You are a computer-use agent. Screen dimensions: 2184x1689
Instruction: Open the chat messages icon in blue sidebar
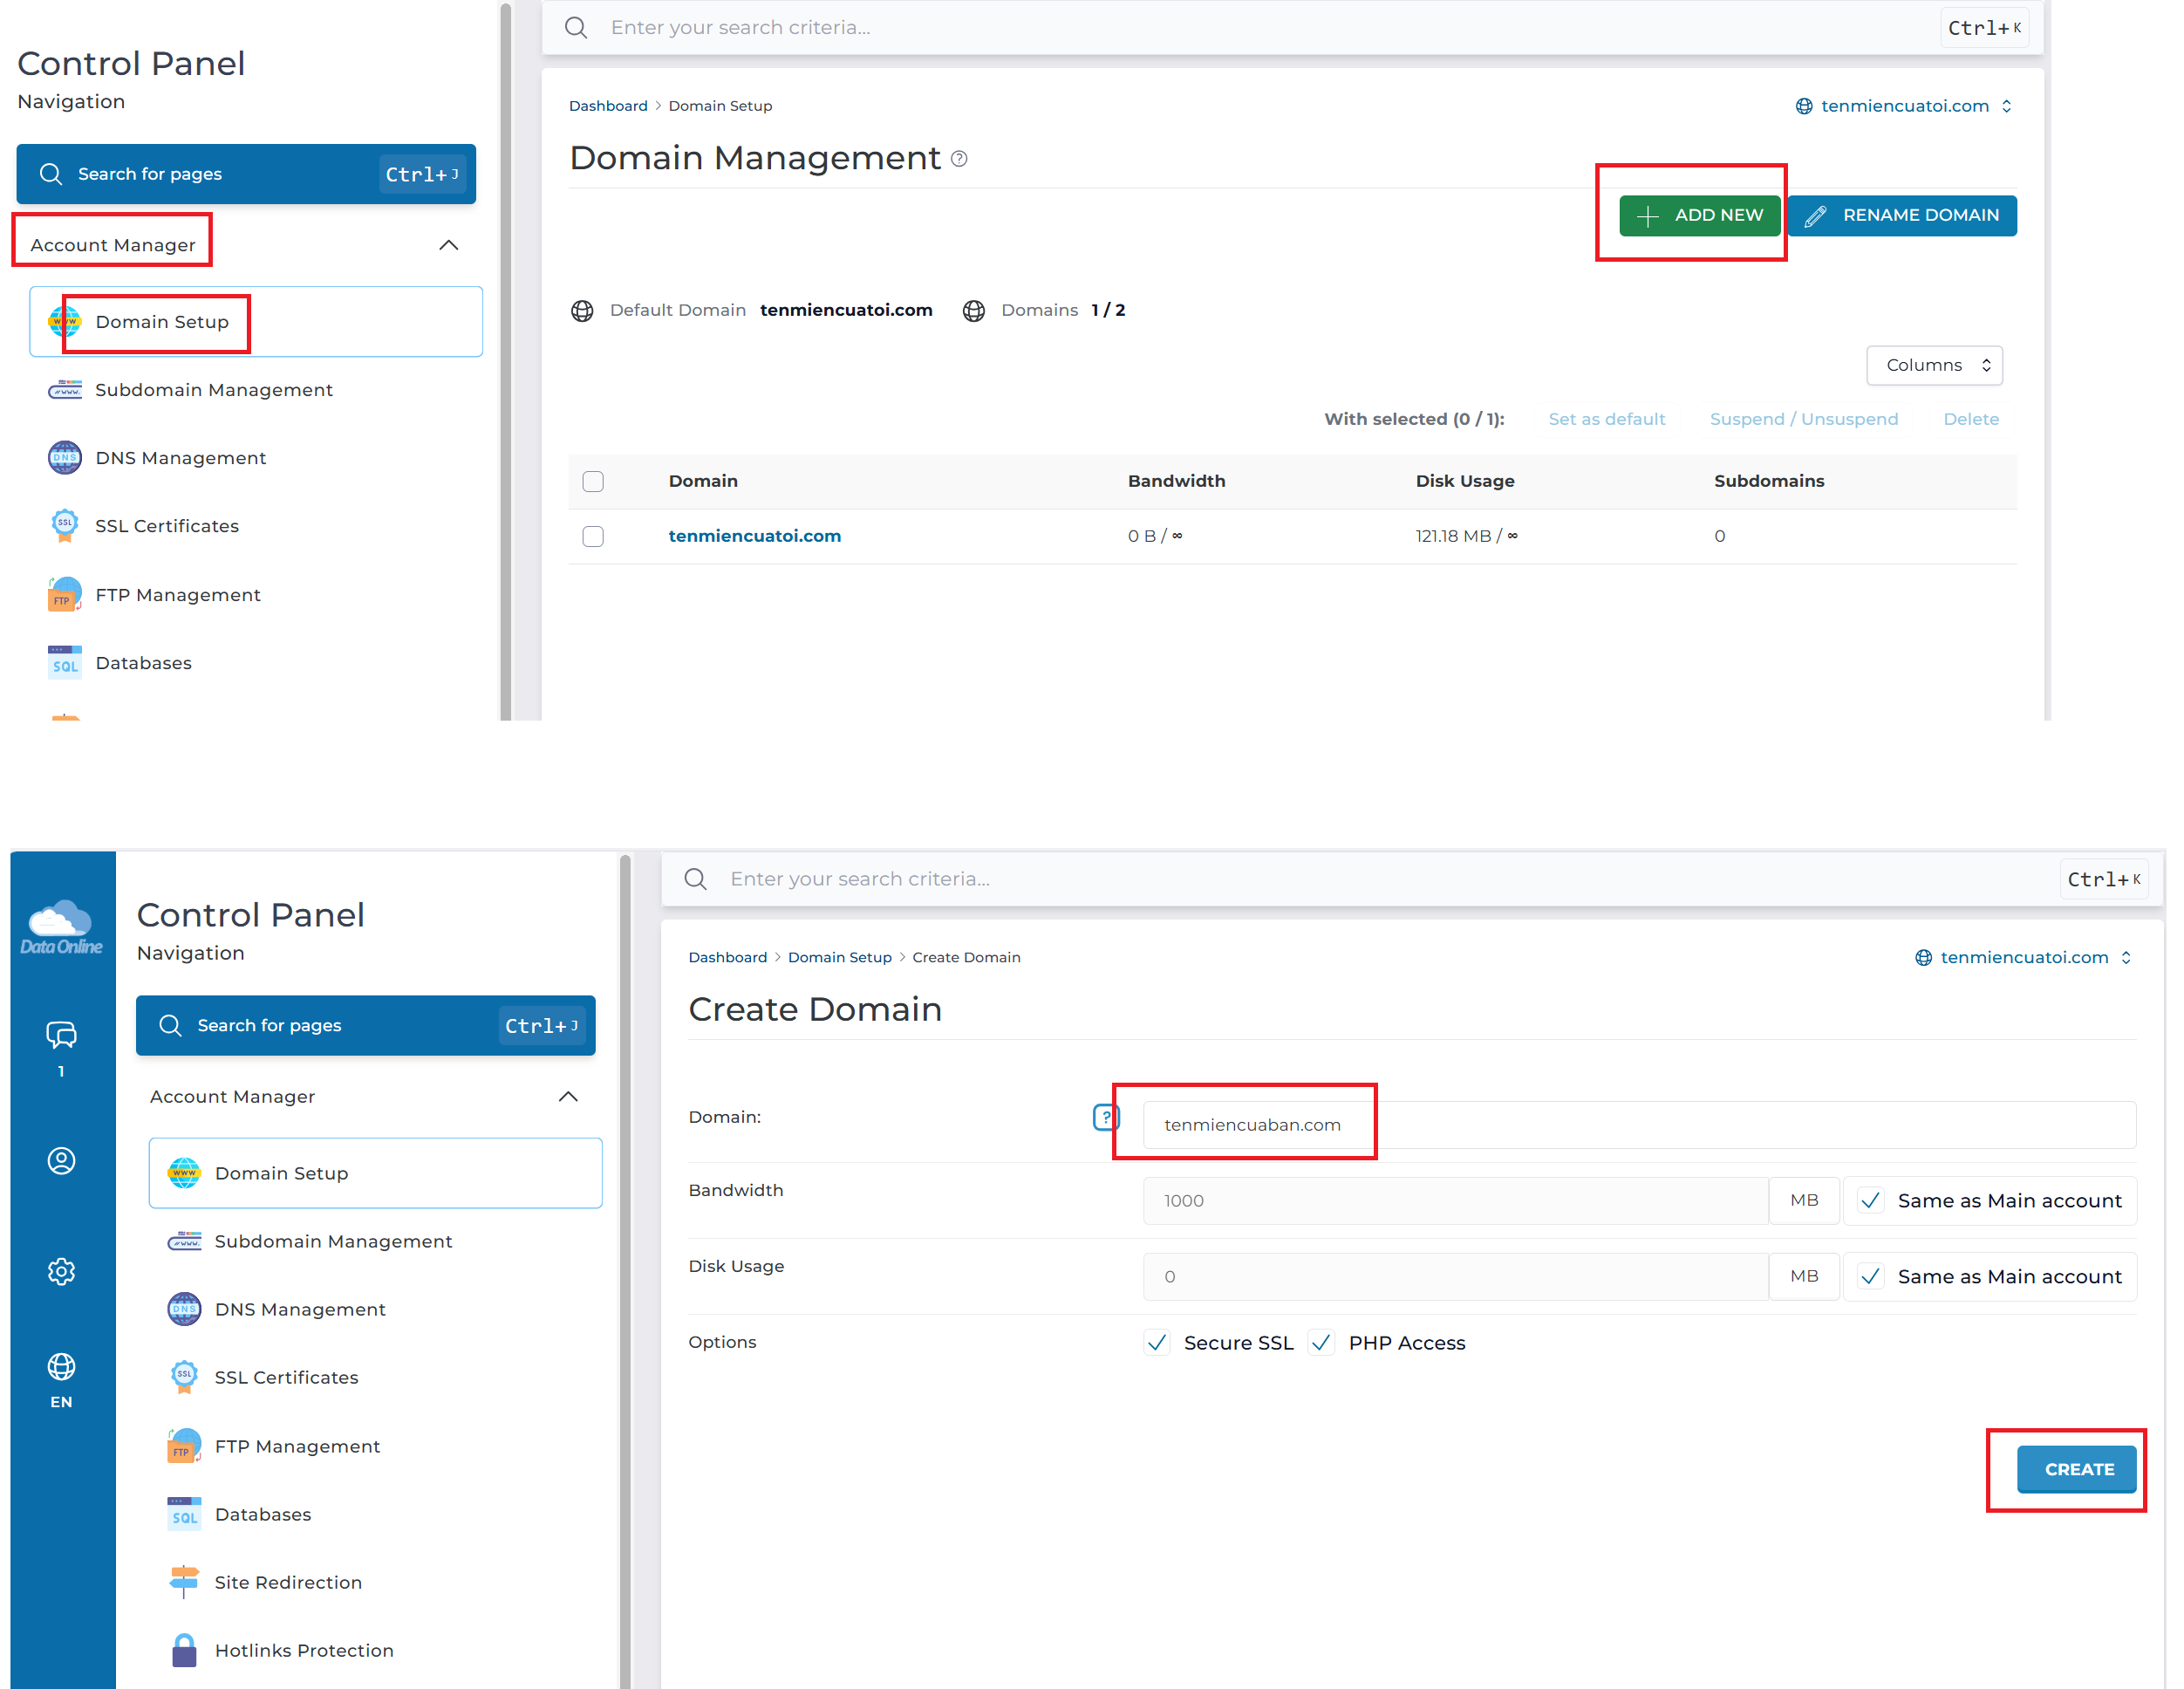click(x=61, y=1035)
